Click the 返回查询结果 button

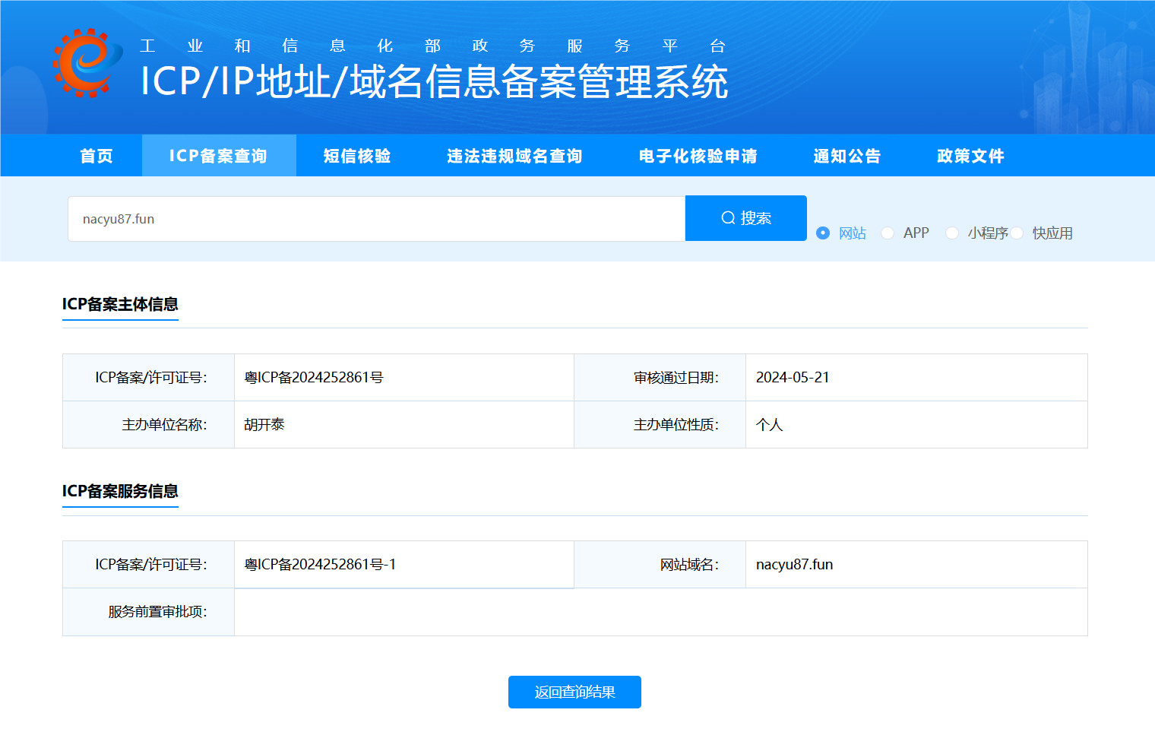(x=574, y=692)
